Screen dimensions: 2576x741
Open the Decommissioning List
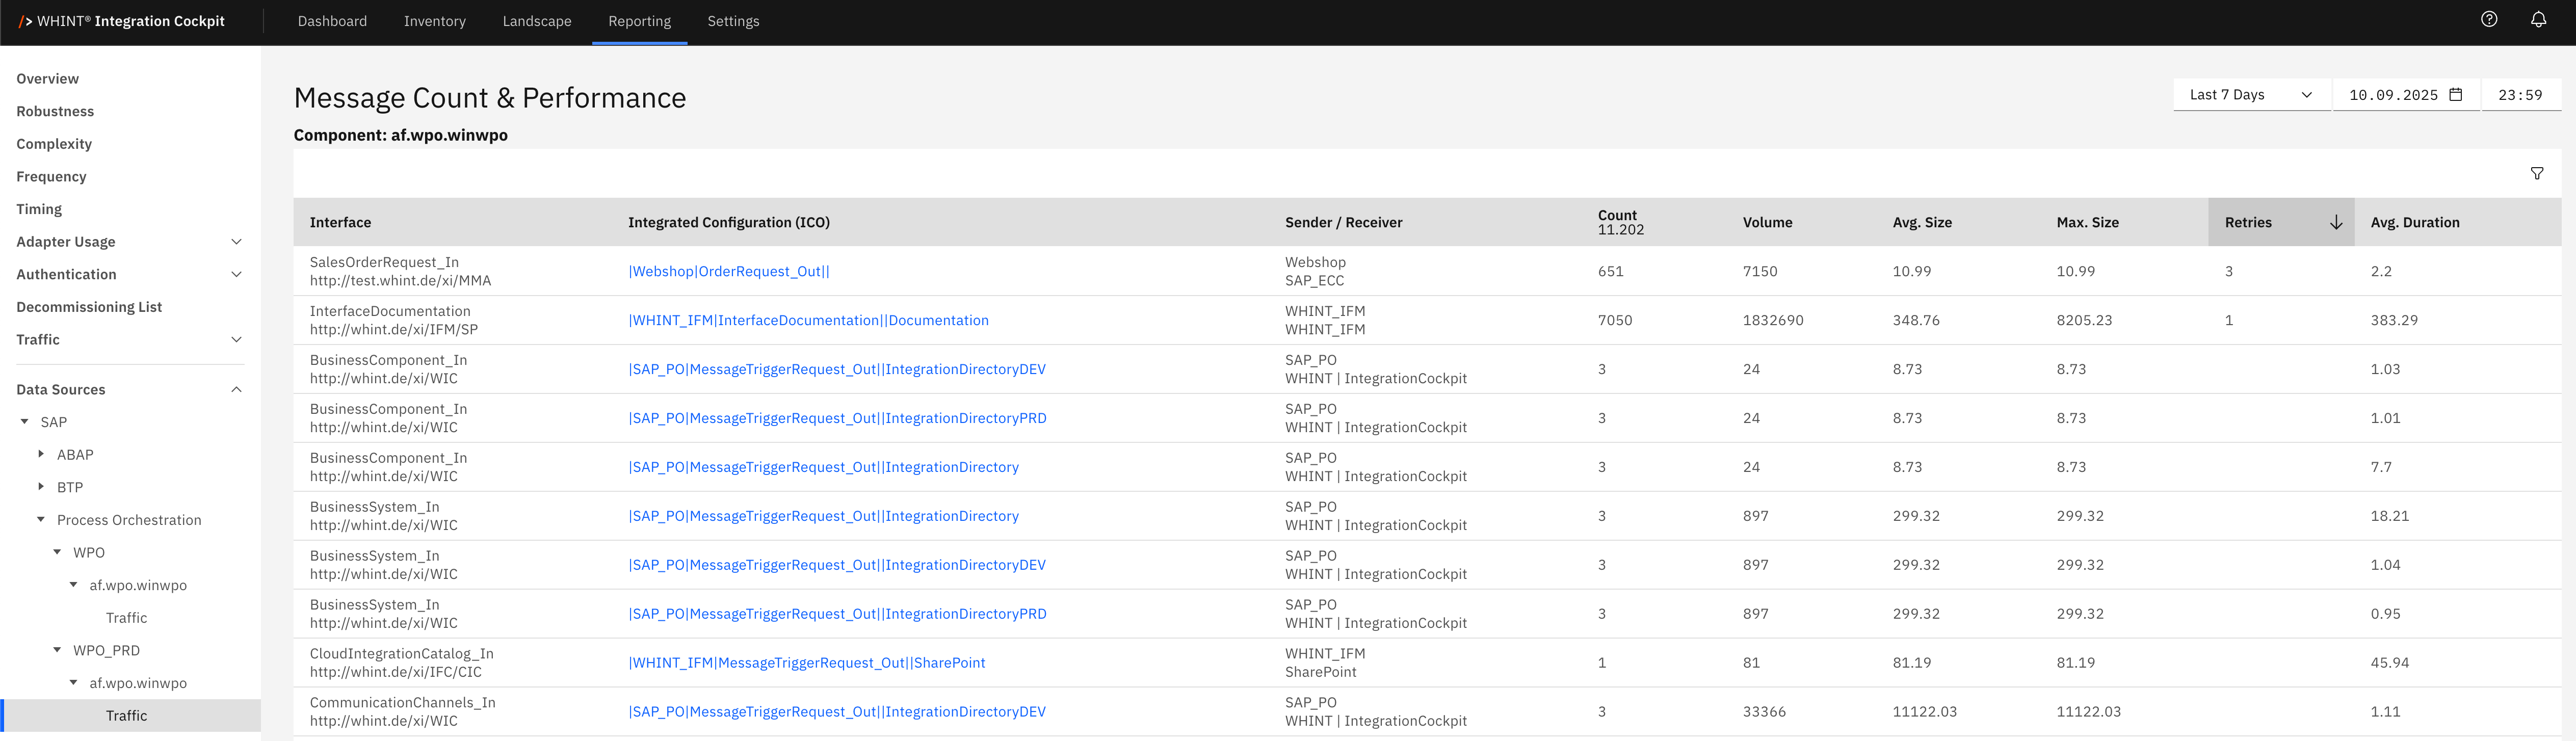89,307
